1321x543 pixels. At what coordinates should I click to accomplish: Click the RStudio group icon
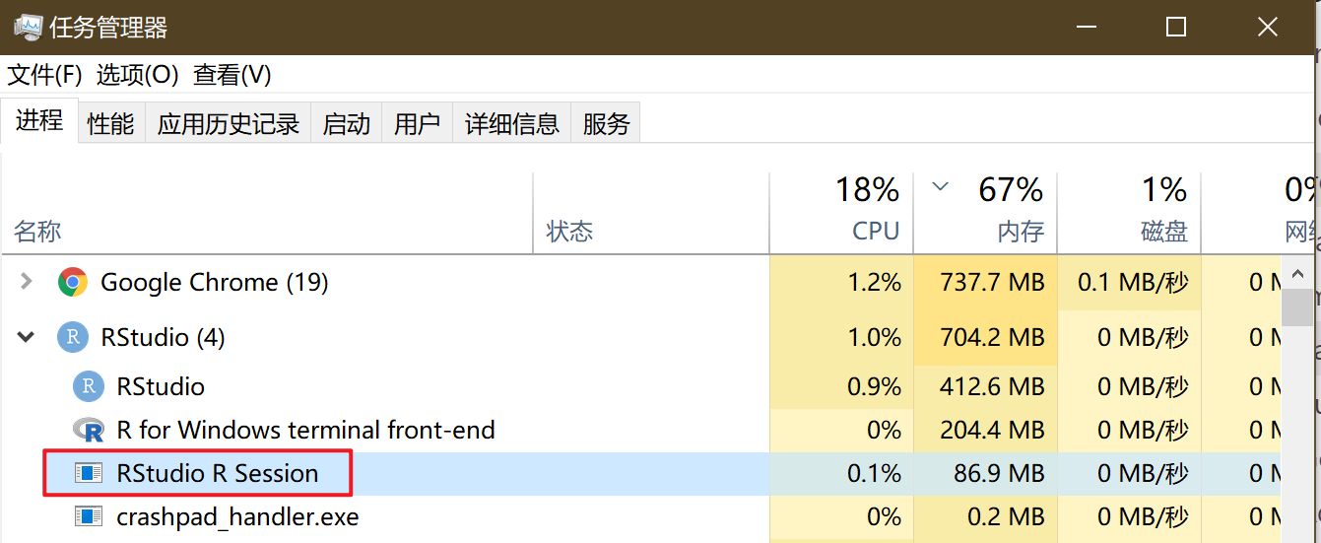coord(72,338)
